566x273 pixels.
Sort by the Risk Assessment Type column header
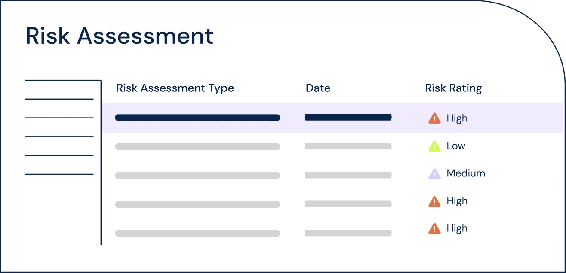coord(175,88)
